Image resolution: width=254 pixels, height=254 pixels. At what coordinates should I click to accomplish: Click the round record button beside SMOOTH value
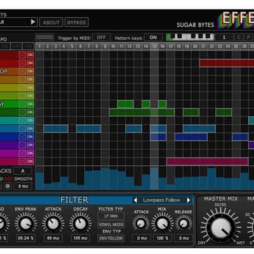point(8,186)
